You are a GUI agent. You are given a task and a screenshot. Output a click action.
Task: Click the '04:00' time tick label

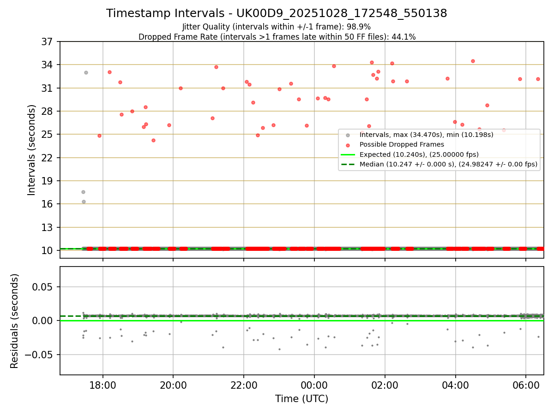(456, 385)
